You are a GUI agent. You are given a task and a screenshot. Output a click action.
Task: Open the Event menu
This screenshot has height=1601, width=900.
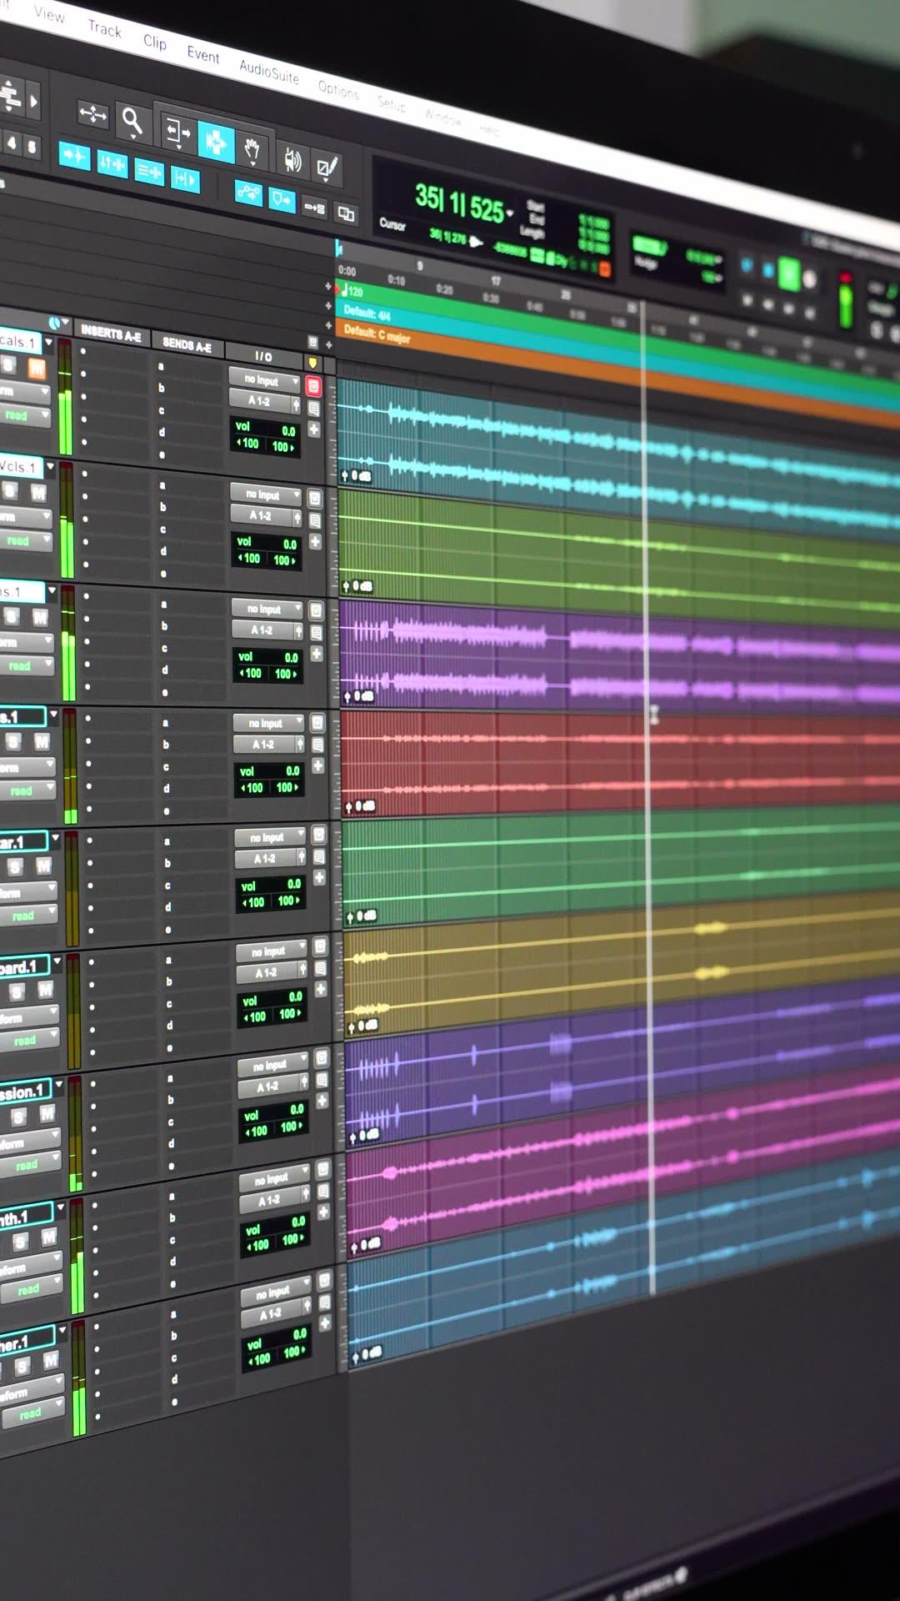203,55
